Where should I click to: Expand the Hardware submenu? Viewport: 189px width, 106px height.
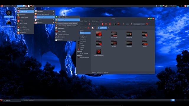click(x=44, y=11)
